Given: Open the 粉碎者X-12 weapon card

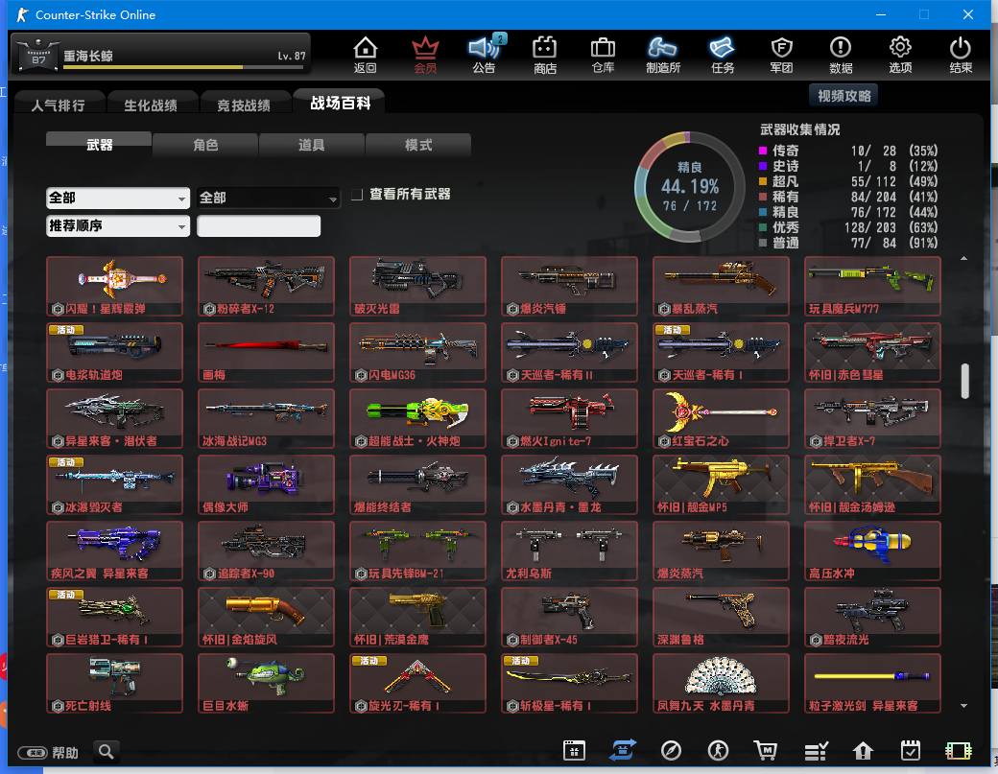Looking at the screenshot, I should pyautogui.click(x=266, y=286).
